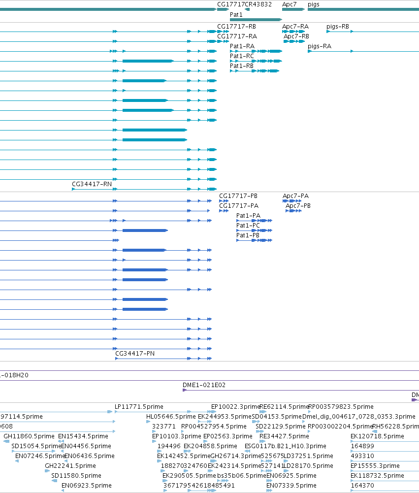This screenshot has width=419, height=493.
Task: Click the EN07246.5prime label
Action: pos(40,456)
